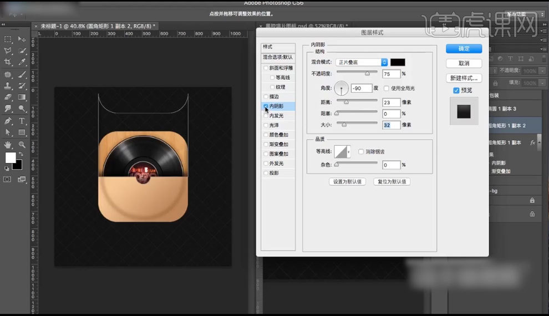Click the 取消 button
Image resolution: width=549 pixels, height=316 pixels.
[464, 63]
